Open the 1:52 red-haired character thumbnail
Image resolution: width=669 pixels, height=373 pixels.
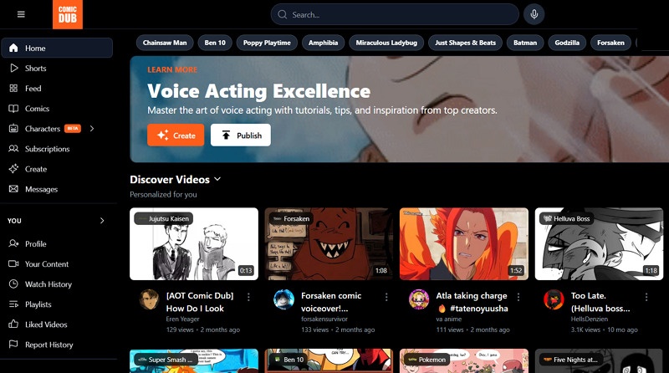[464, 243]
